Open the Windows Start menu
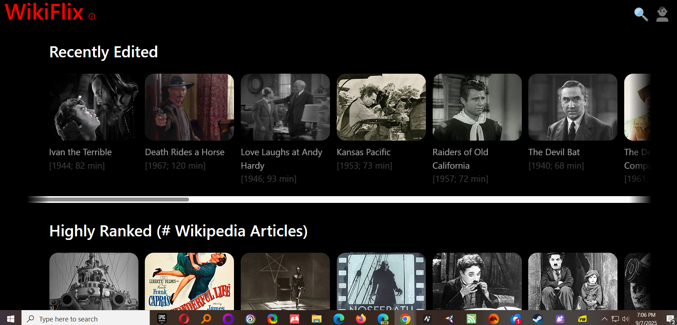 click(x=11, y=319)
